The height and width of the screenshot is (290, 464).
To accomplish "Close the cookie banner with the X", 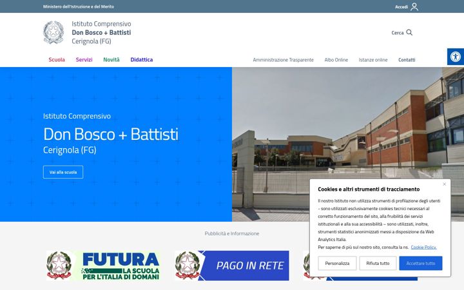I will coord(444,184).
